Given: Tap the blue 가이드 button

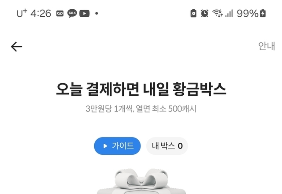Looking at the screenshot, I should point(117,146).
